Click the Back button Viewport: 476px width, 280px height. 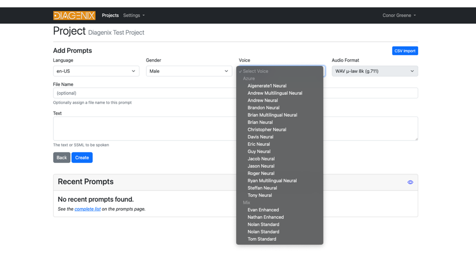tap(62, 158)
